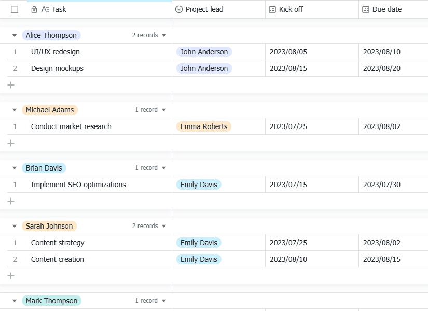Add a record under the Brian Davis group
The width and height of the screenshot is (428, 311).
11,201
